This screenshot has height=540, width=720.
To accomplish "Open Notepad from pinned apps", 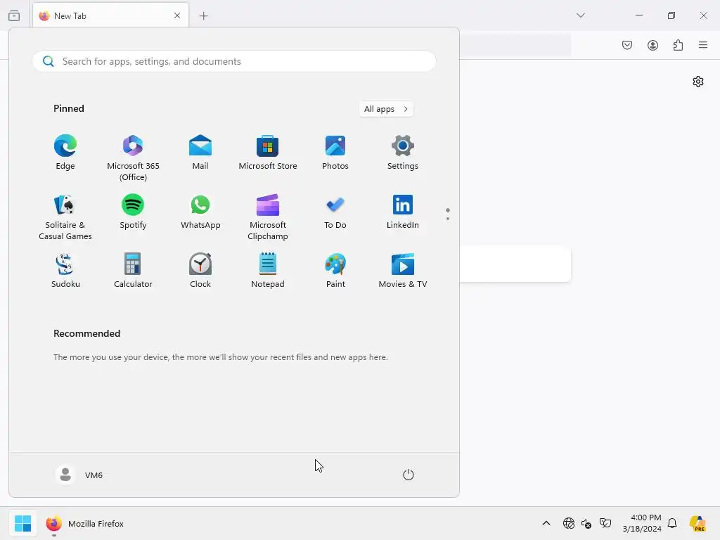I will 268,271.
